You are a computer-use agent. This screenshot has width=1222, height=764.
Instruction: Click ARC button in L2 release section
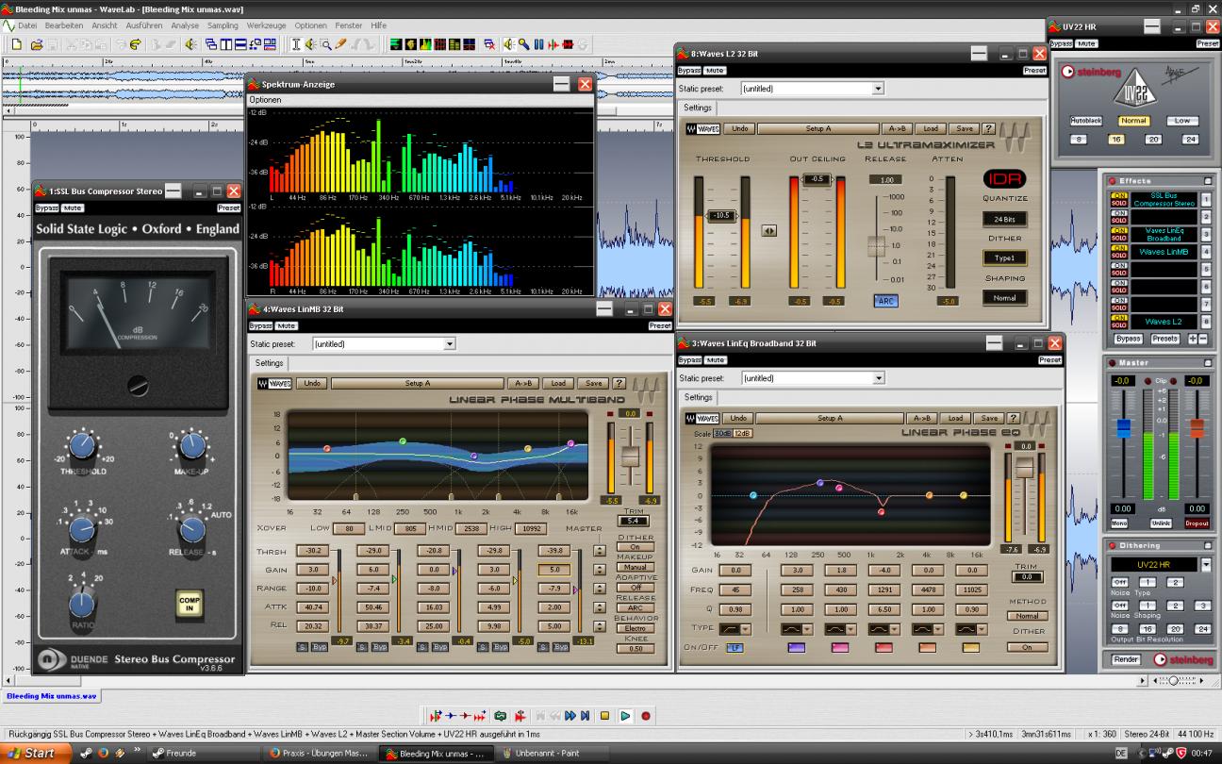885,301
